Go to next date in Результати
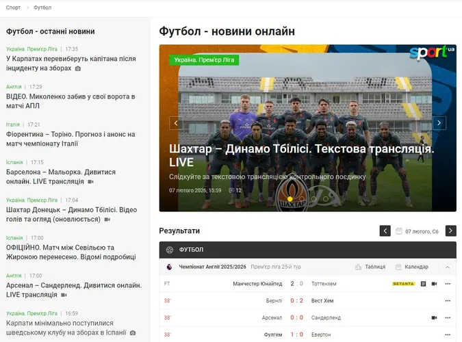The width and height of the screenshot is (462, 342). tap(451, 231)
